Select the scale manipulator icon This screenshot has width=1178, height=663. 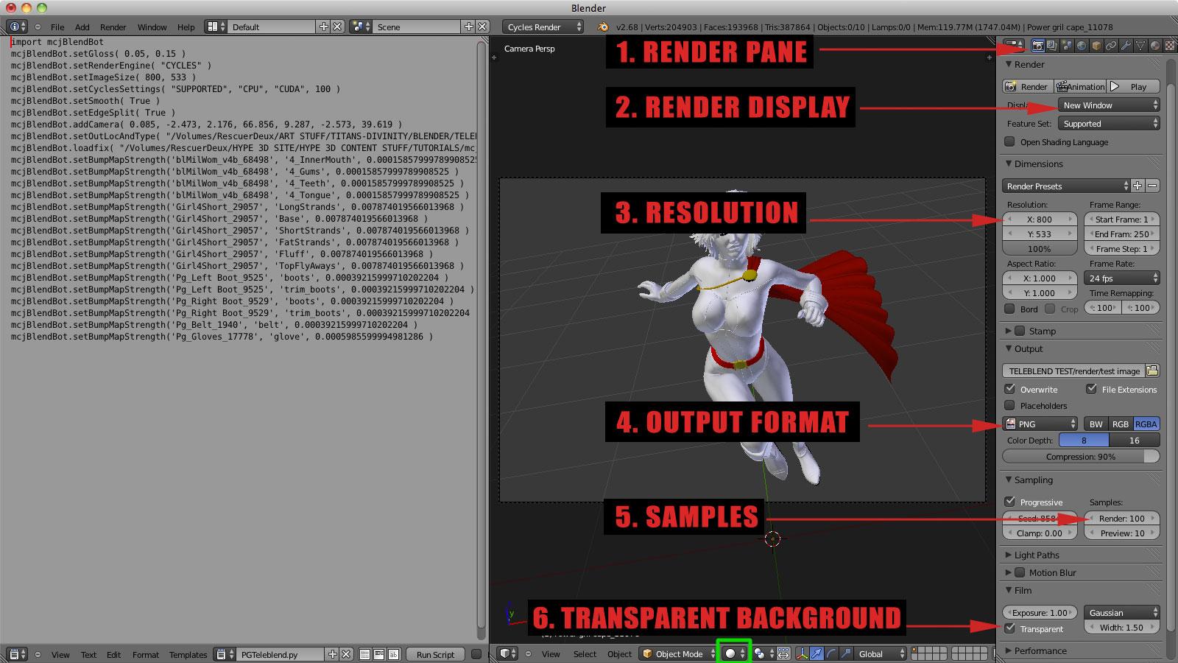point(846,653)
